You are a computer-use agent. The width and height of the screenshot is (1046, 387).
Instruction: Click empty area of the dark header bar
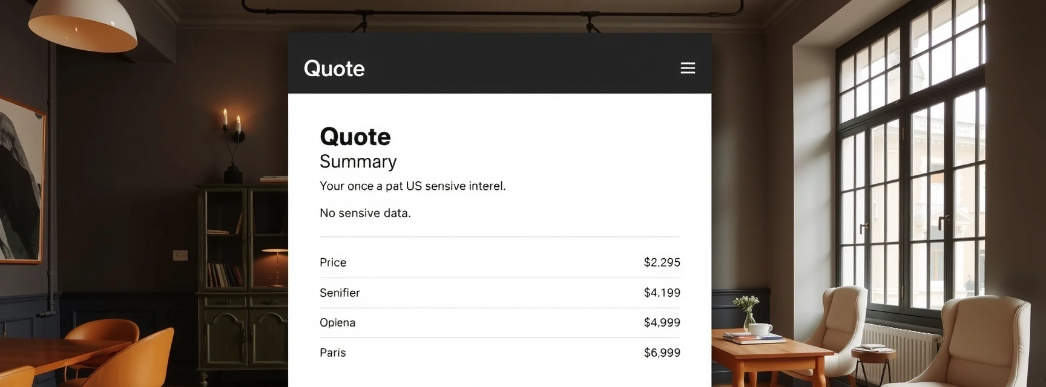pos(515,63)
